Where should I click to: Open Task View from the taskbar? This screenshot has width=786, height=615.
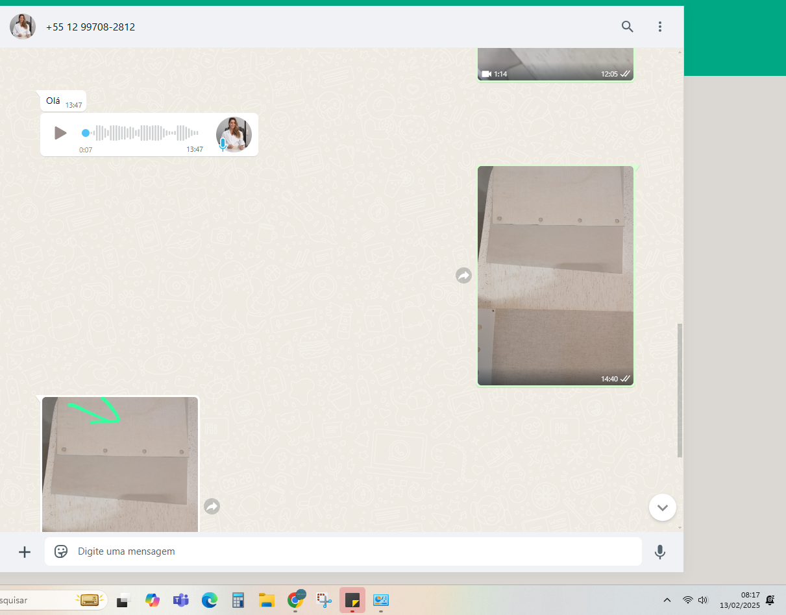[123, 600]
